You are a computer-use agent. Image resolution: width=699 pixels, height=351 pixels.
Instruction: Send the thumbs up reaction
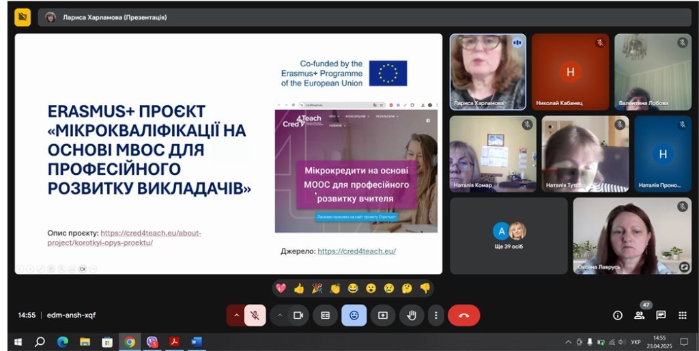[298, 288]
